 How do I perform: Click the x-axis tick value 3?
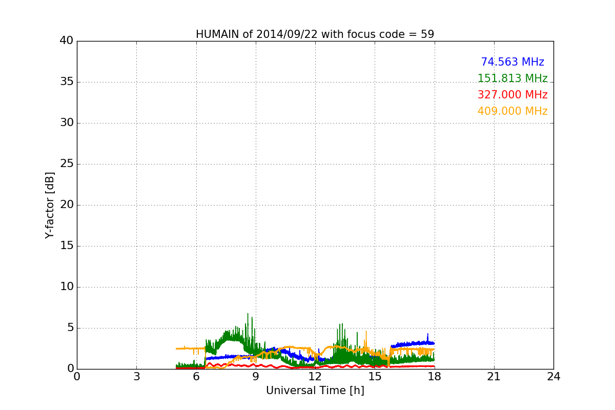(136, 377)
